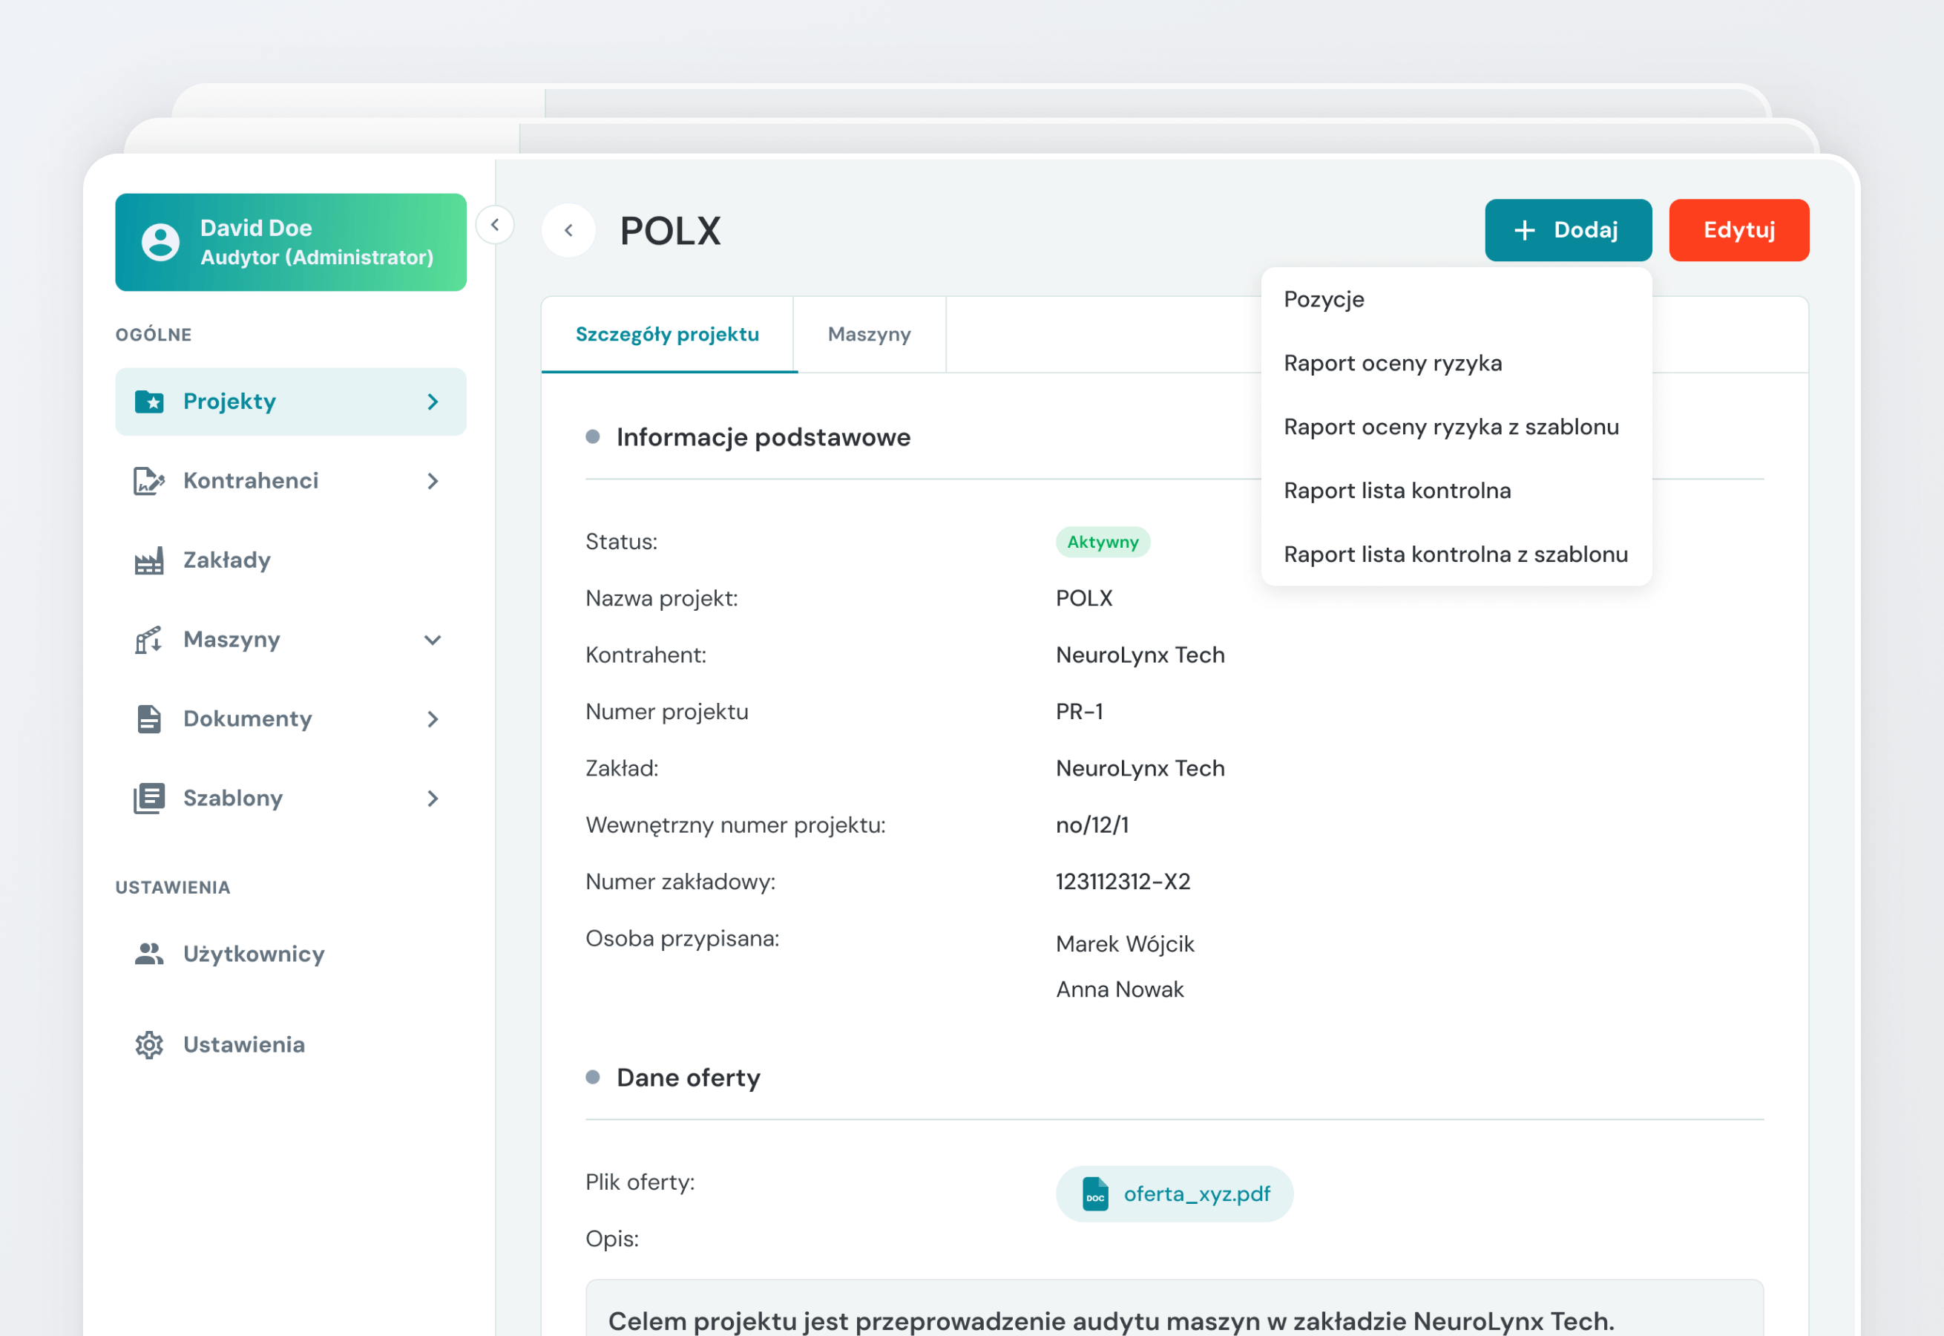Select Raport lista kontrolna option
The height and width of the screenshot is (1336, 1944).
(1456, 491)
